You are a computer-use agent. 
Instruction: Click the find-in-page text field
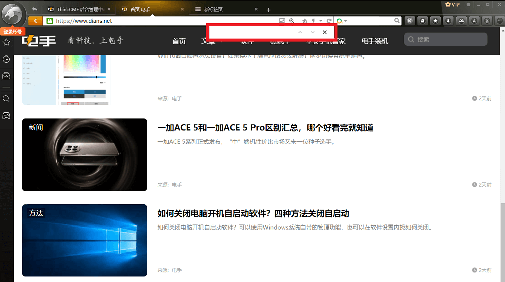tap(249, 32)
